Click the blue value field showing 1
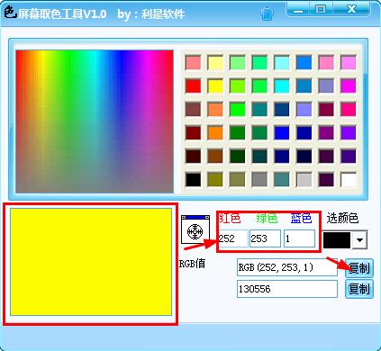The image size is (381, 351). pyautogui.click(x=299, y=238)
